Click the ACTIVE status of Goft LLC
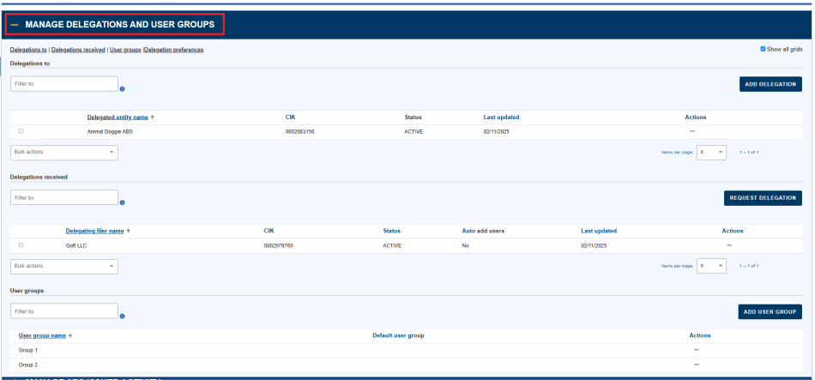 (392, 246)
